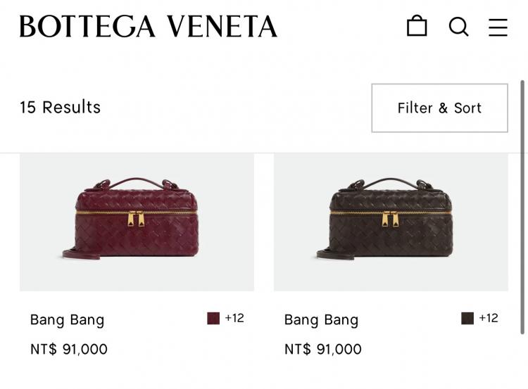
Task: Open the second Bang Bang product title
Action: tap(321, 320)
